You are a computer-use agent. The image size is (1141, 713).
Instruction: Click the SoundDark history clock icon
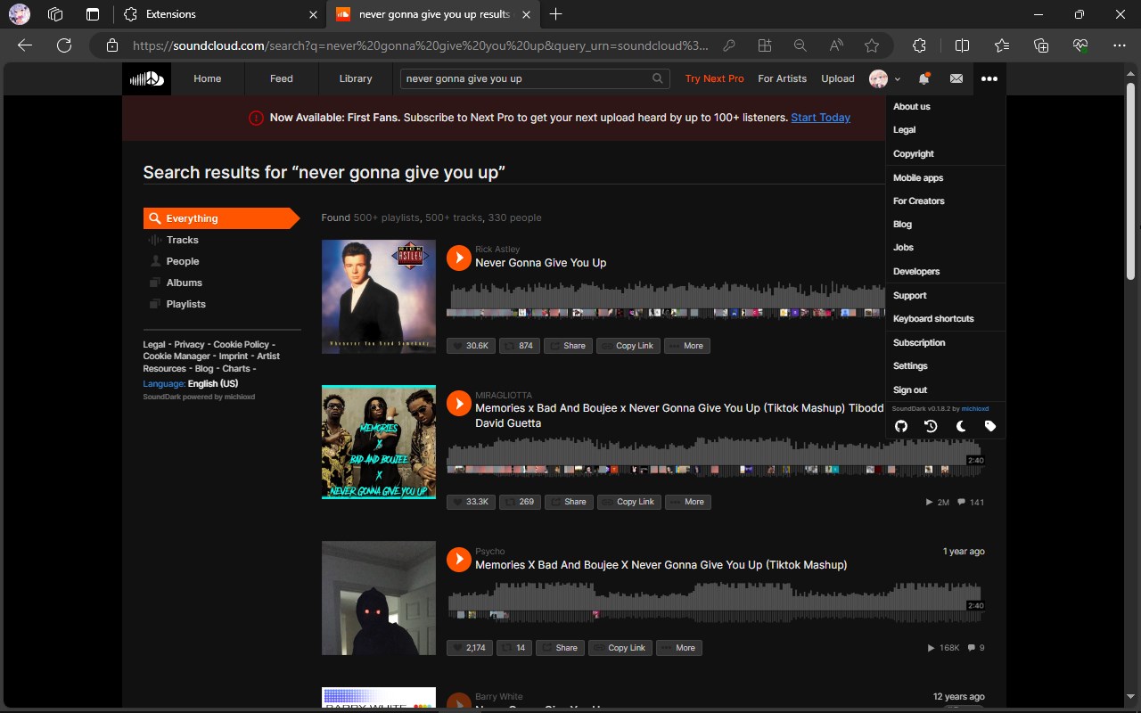[x=931, y=426]
